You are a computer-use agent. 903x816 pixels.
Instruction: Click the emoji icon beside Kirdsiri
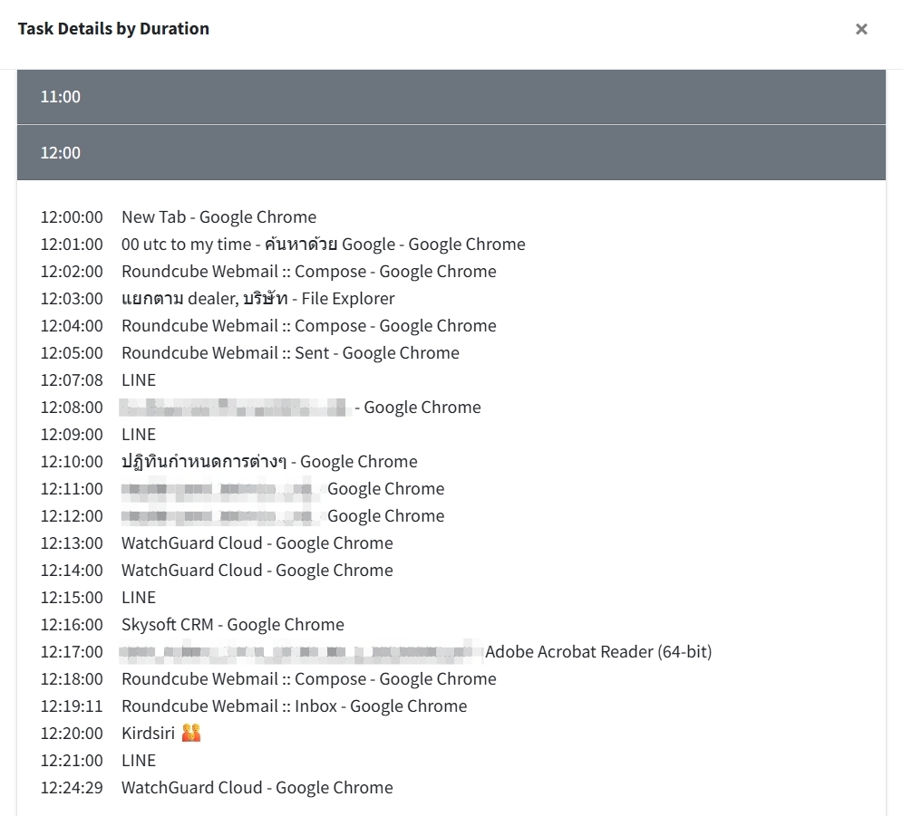tap(191, 733)
